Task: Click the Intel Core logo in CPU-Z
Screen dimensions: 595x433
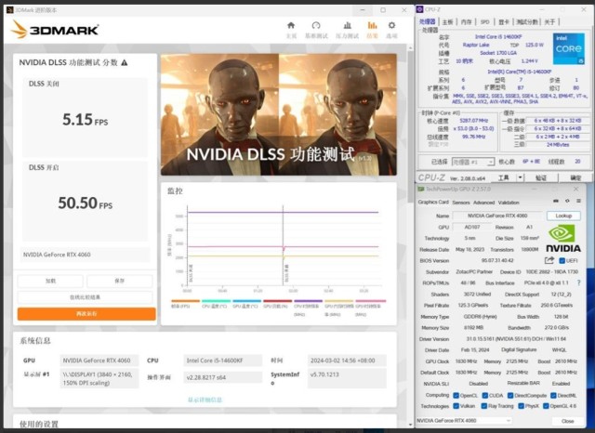Action: pos(568,48)
